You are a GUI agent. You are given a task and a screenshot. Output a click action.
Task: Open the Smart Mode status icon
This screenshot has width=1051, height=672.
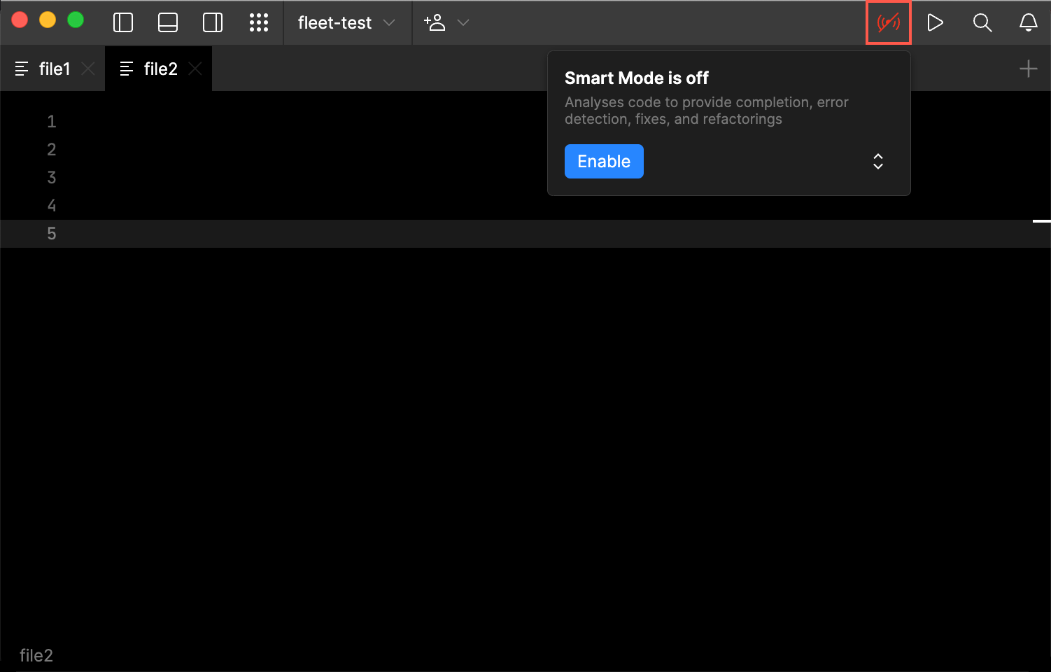click(889, 22)
